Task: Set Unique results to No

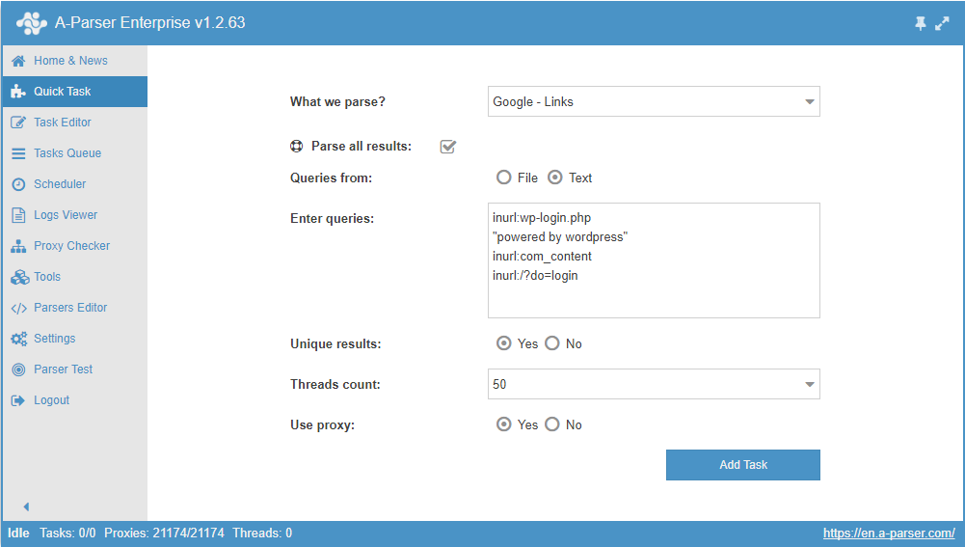Action: click(x=552, y=343)
